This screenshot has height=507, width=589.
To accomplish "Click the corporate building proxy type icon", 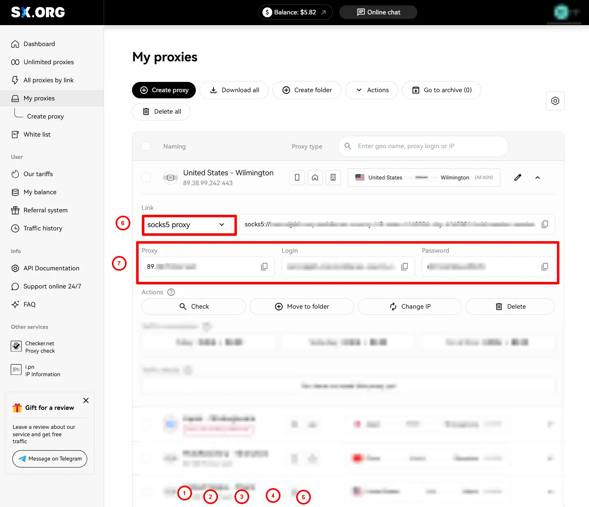I will click(333, 177).
